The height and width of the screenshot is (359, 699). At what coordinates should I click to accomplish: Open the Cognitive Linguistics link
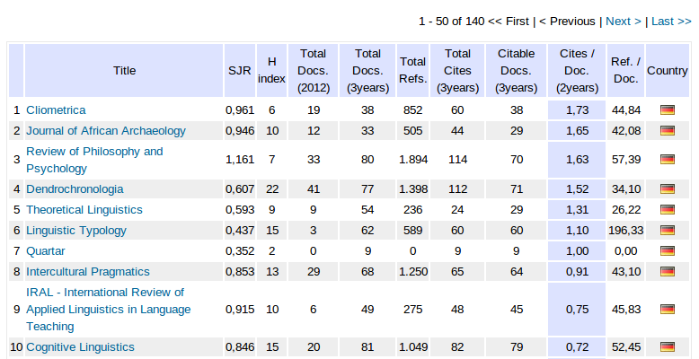tap(80, 346)
